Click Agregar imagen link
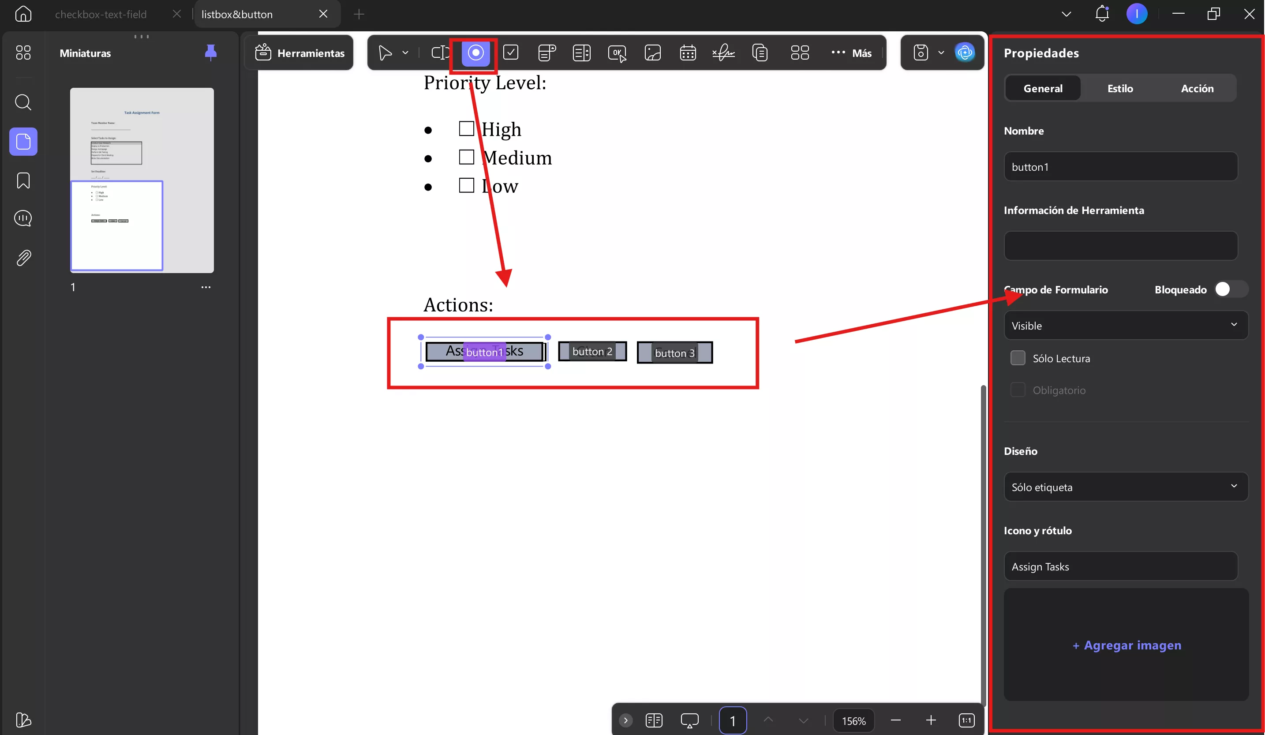The width and height of the screenshot is (1265, 735). click(1127, 645)
